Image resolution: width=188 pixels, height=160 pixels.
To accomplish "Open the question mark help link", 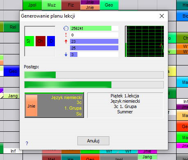I will click(27, 143).
